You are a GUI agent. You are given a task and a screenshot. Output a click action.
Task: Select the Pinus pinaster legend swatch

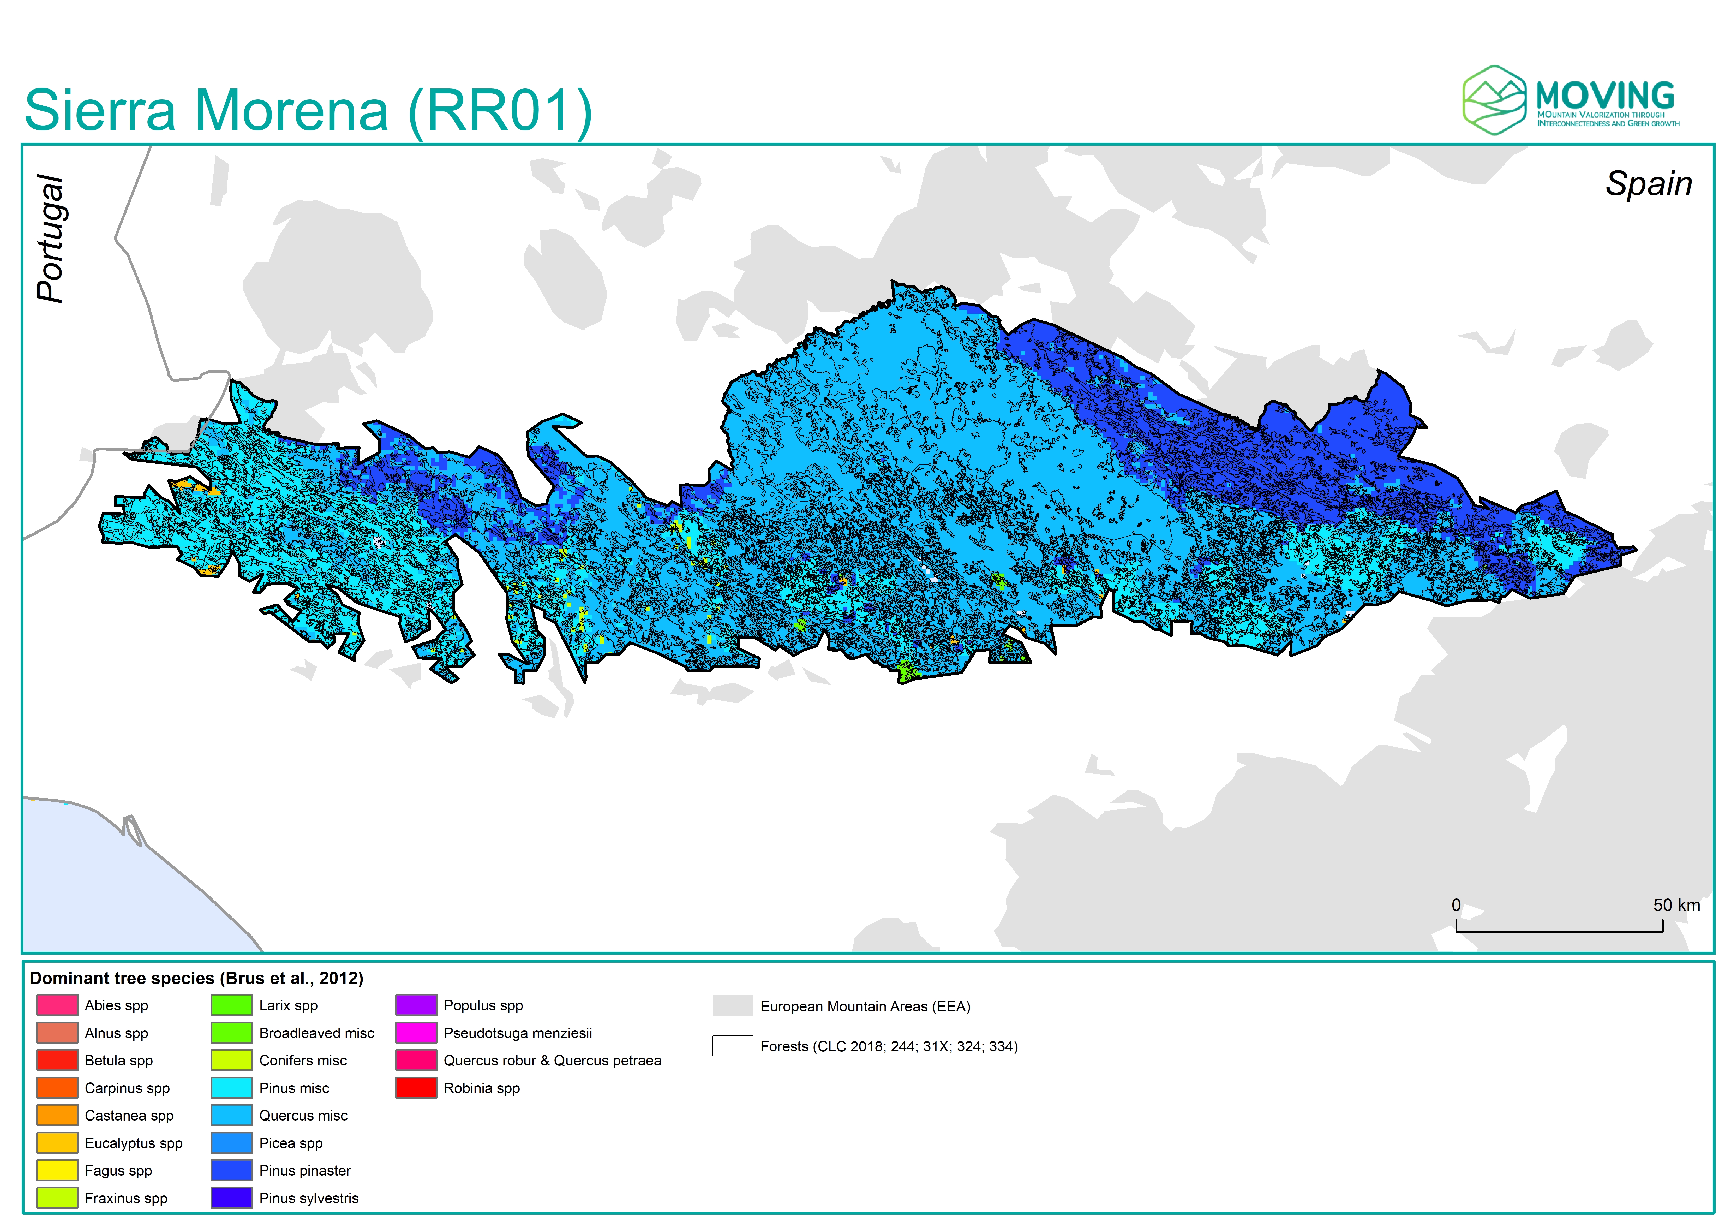coord(231,1171)
